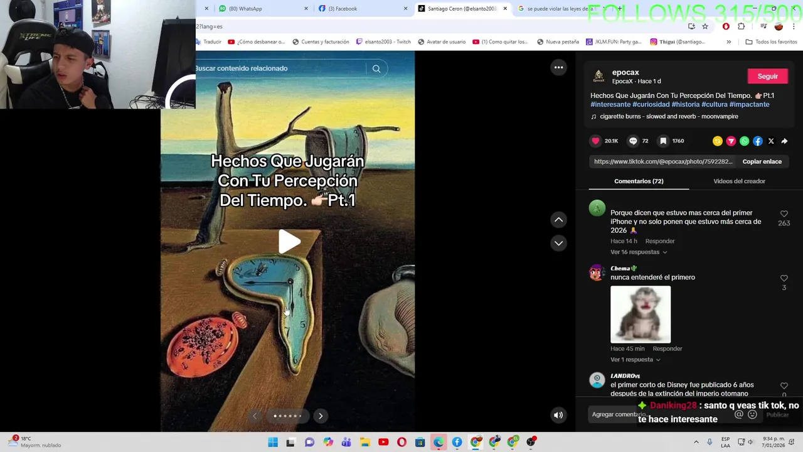Viewport: 803px width, 452px height.
Task: Like the post with the heart icon
Action: 595,141
